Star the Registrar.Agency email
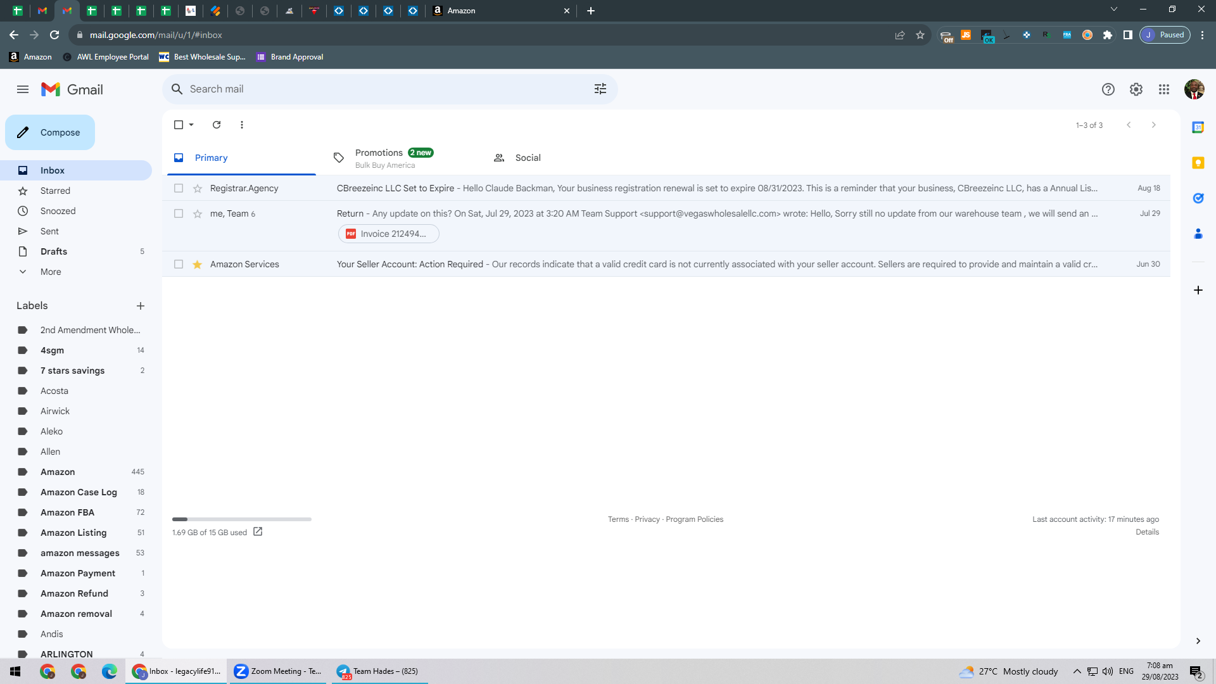Viewport: 1216px width, 684px height. coord(198,189)
